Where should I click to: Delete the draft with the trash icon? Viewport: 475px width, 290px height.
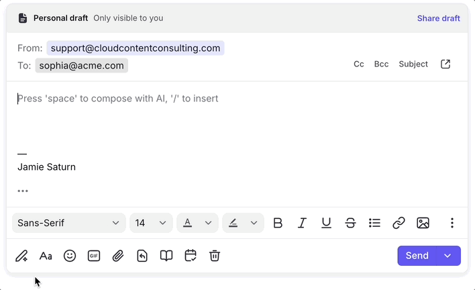point(215,256)
